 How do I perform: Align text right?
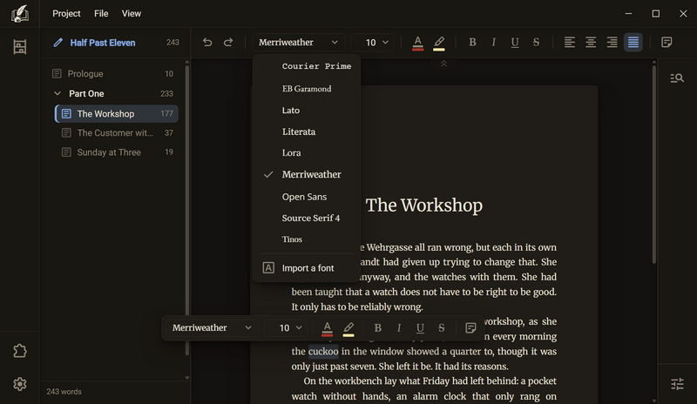click(x=612, y=42)
